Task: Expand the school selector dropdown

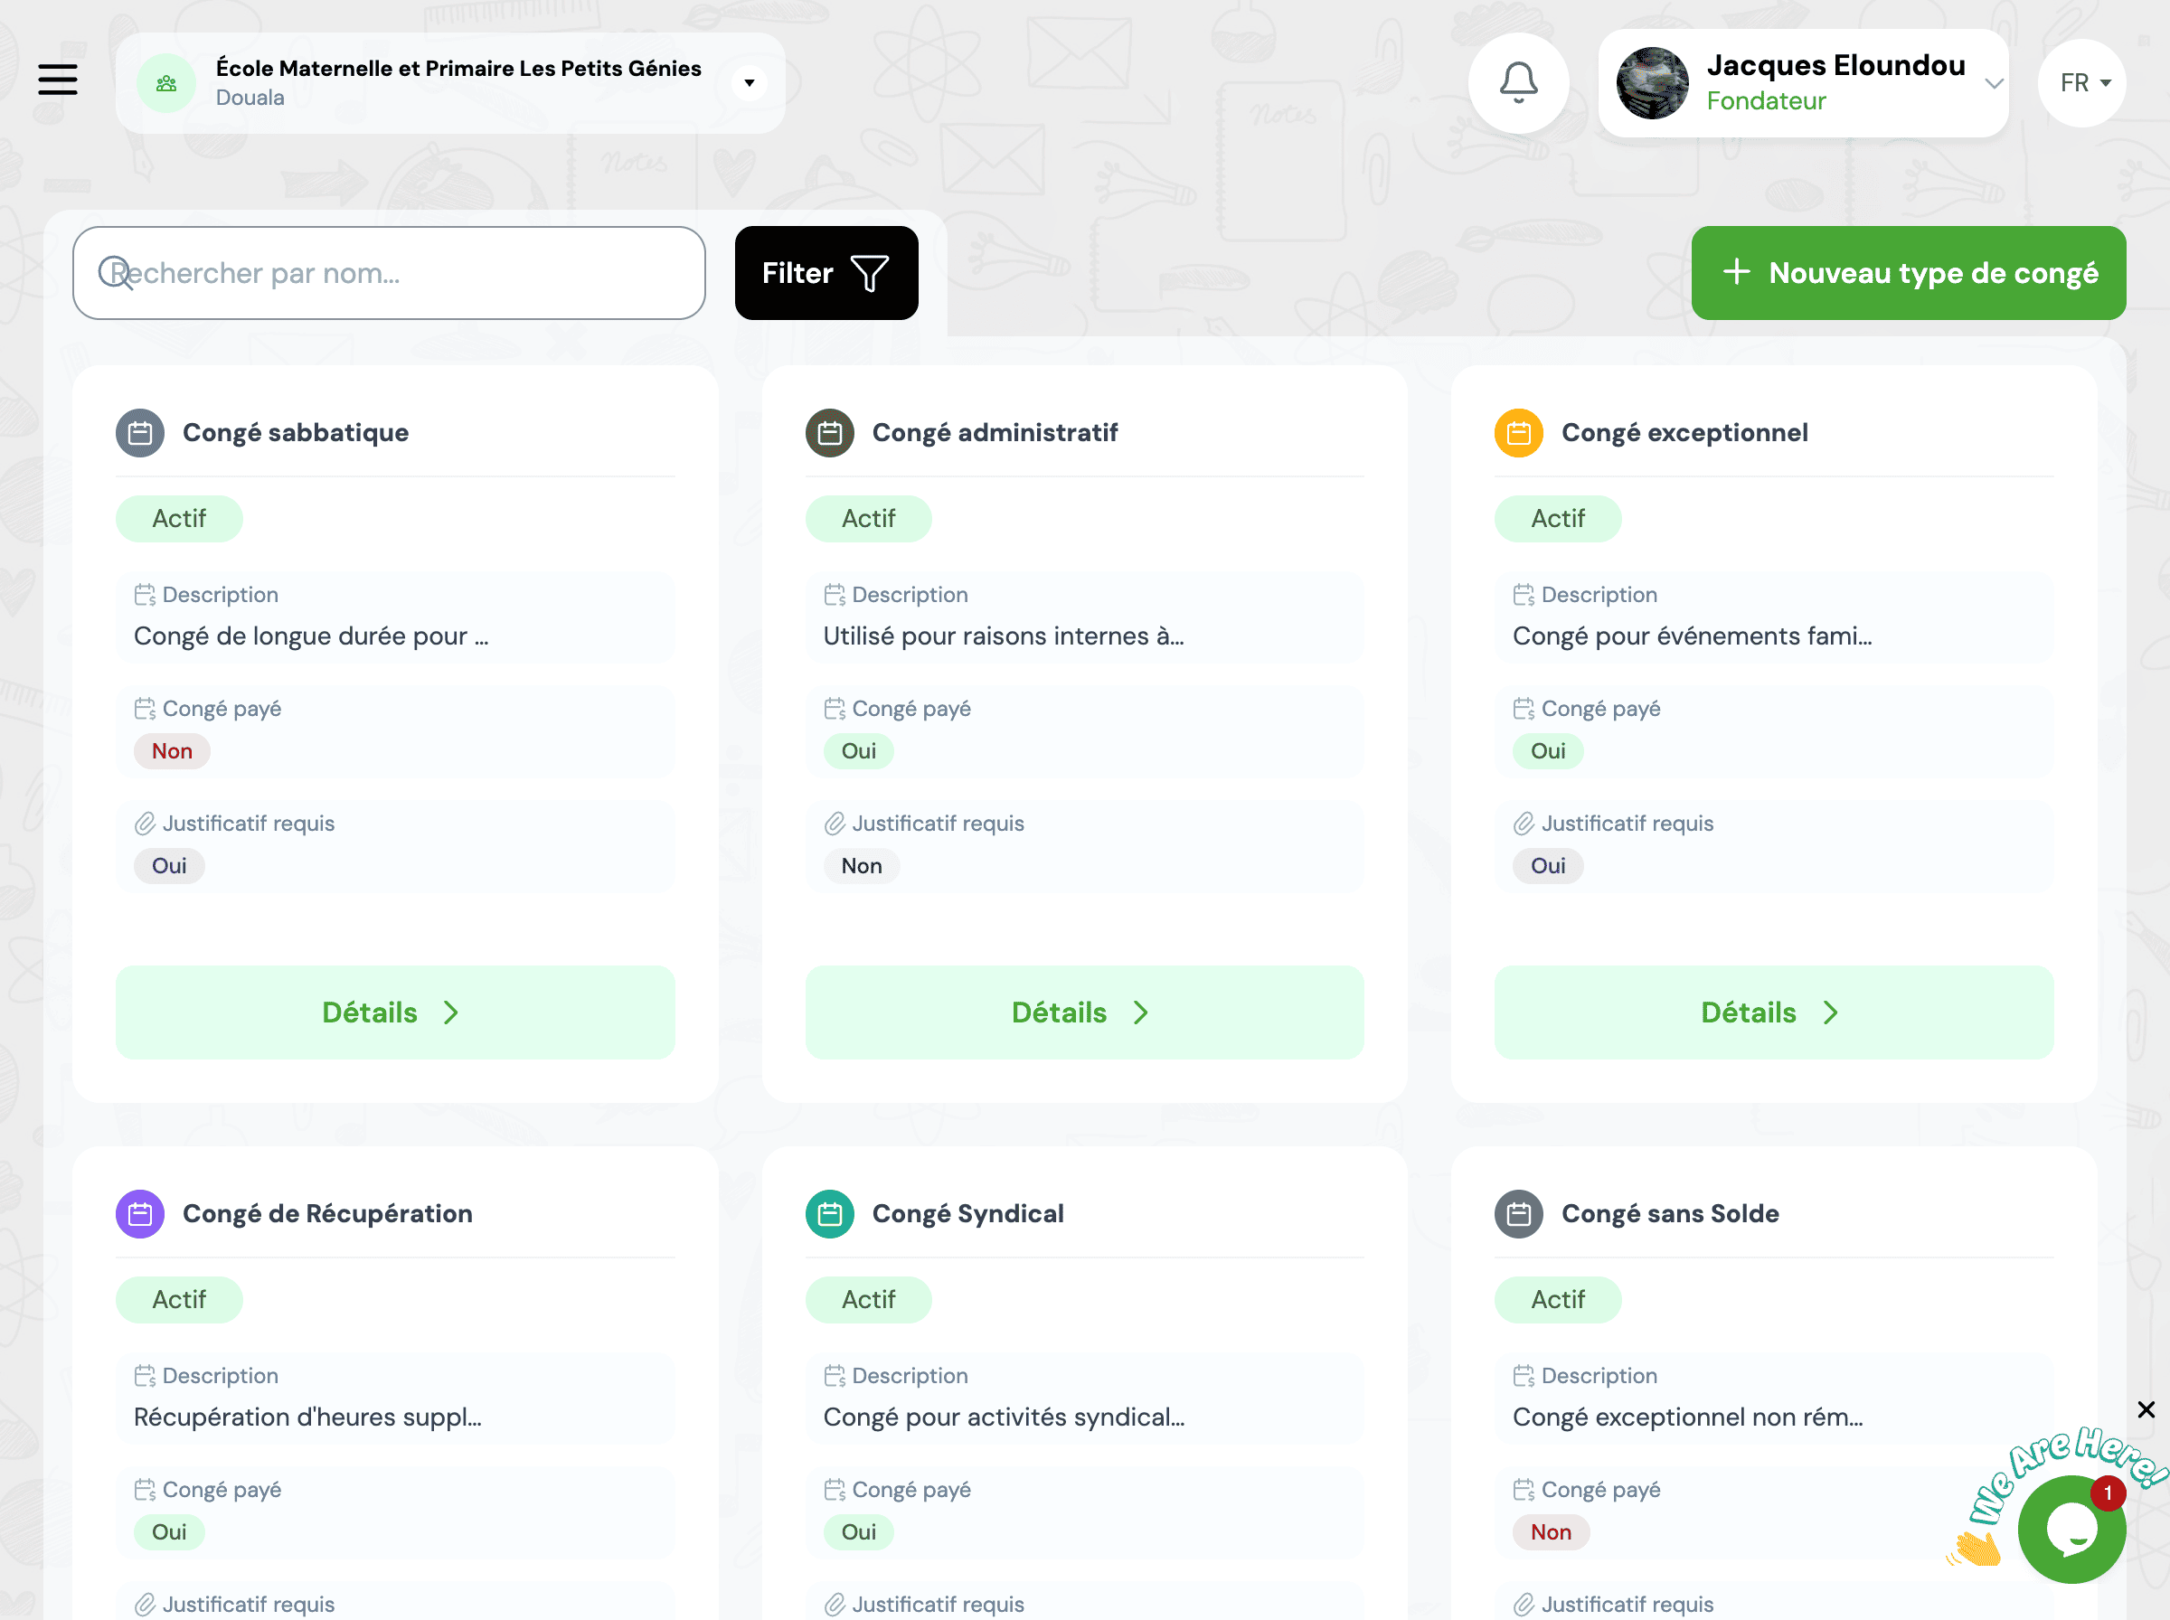Action: [x=750, y=82]
